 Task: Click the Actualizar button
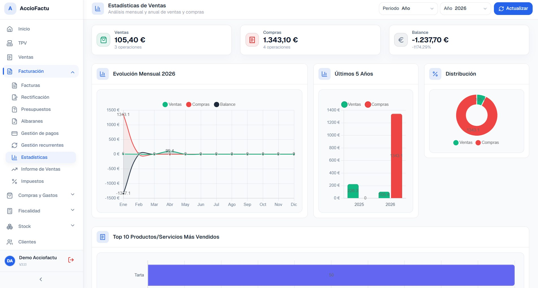(513, 8)
